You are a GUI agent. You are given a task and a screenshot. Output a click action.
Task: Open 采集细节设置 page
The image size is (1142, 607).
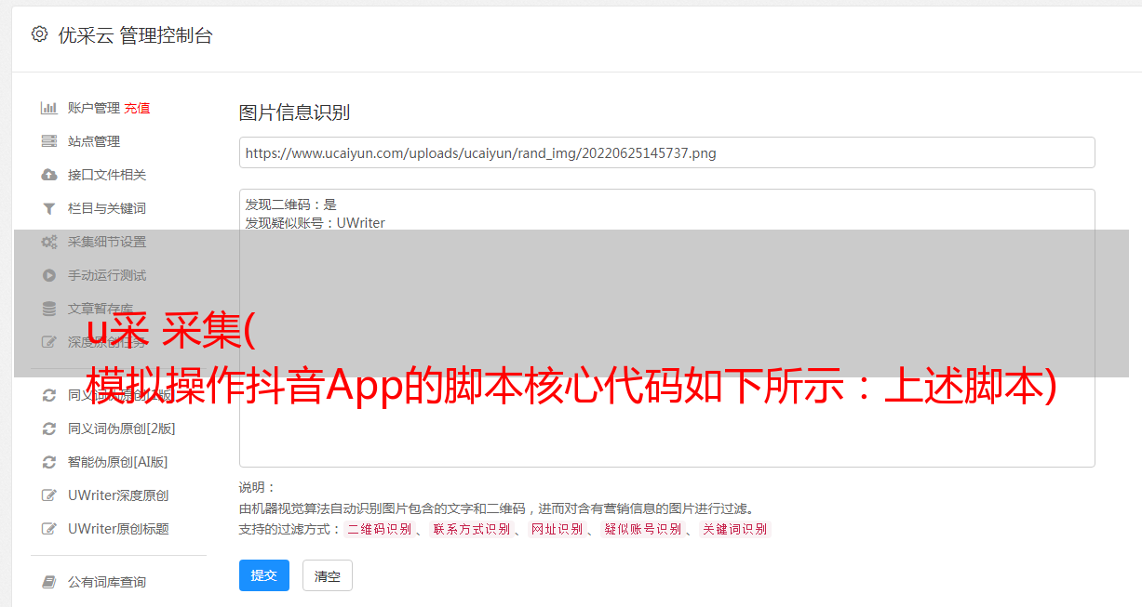(107, 242)
